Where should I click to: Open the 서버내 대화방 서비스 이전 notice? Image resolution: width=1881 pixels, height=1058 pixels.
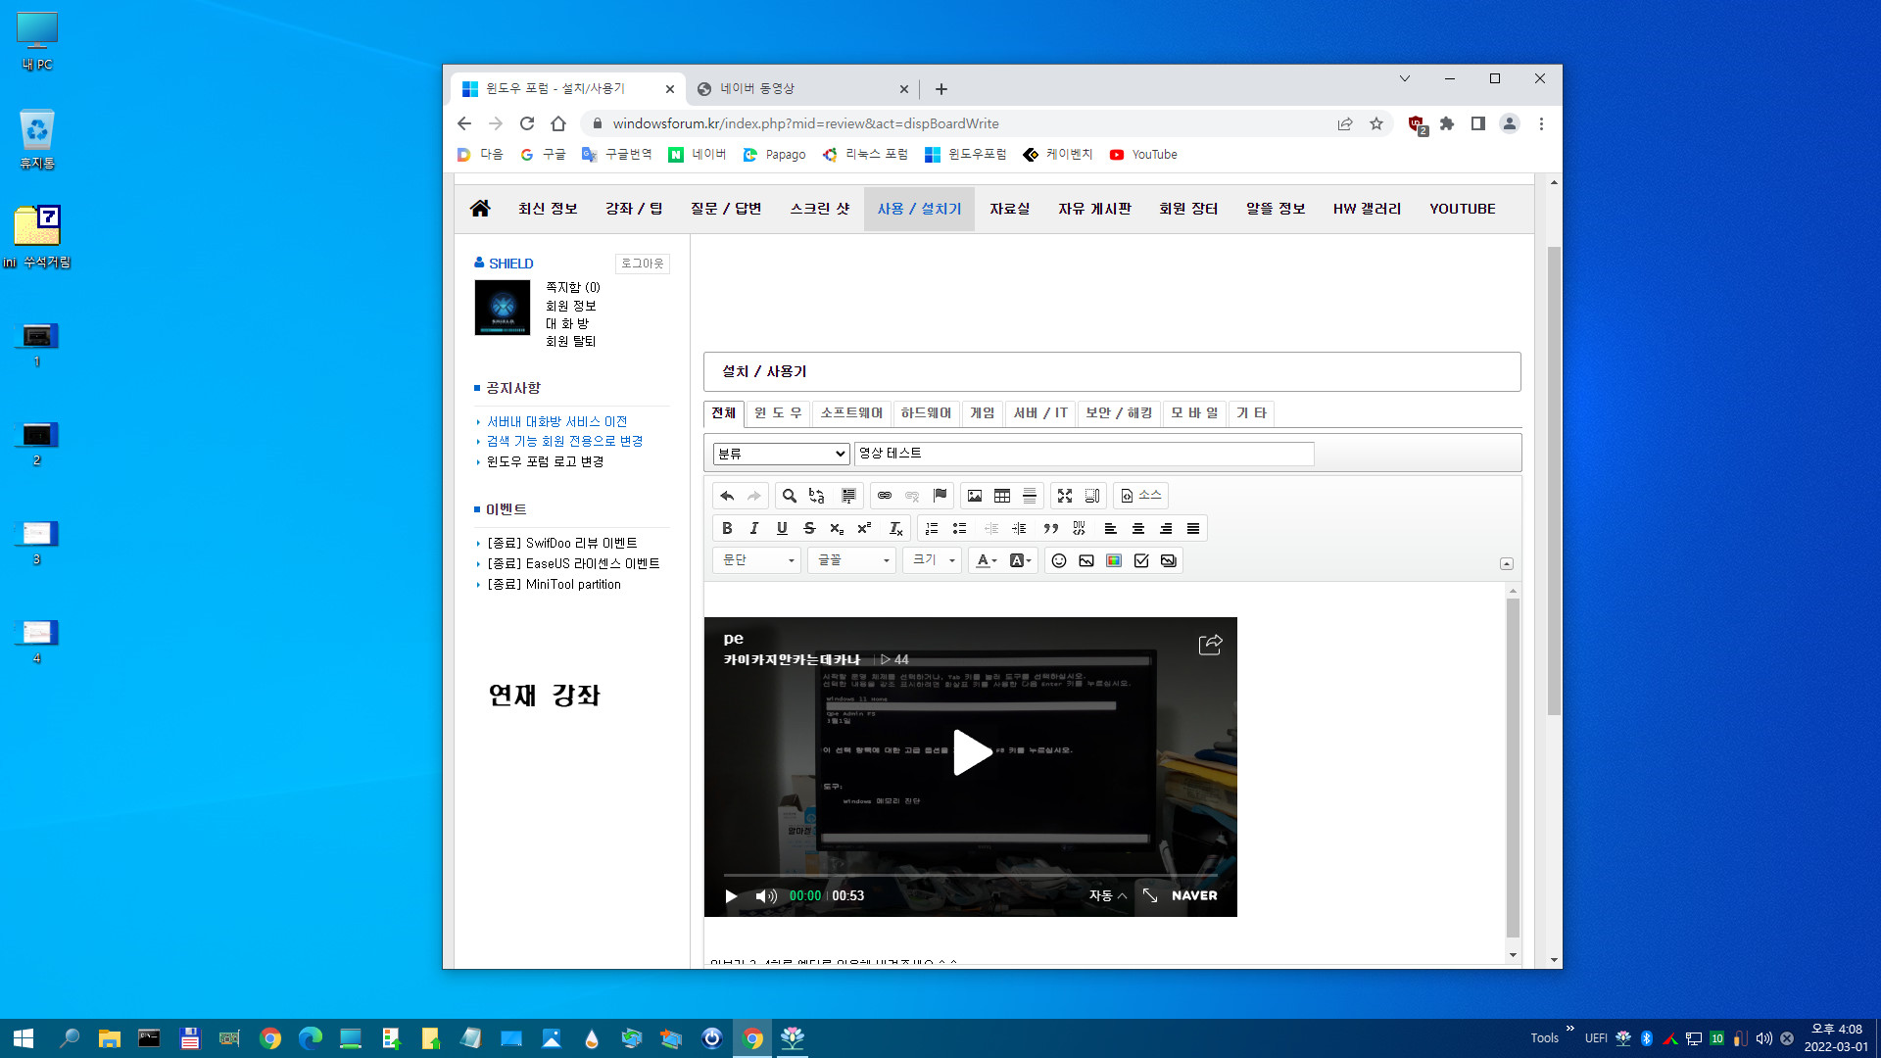point(556,421)
